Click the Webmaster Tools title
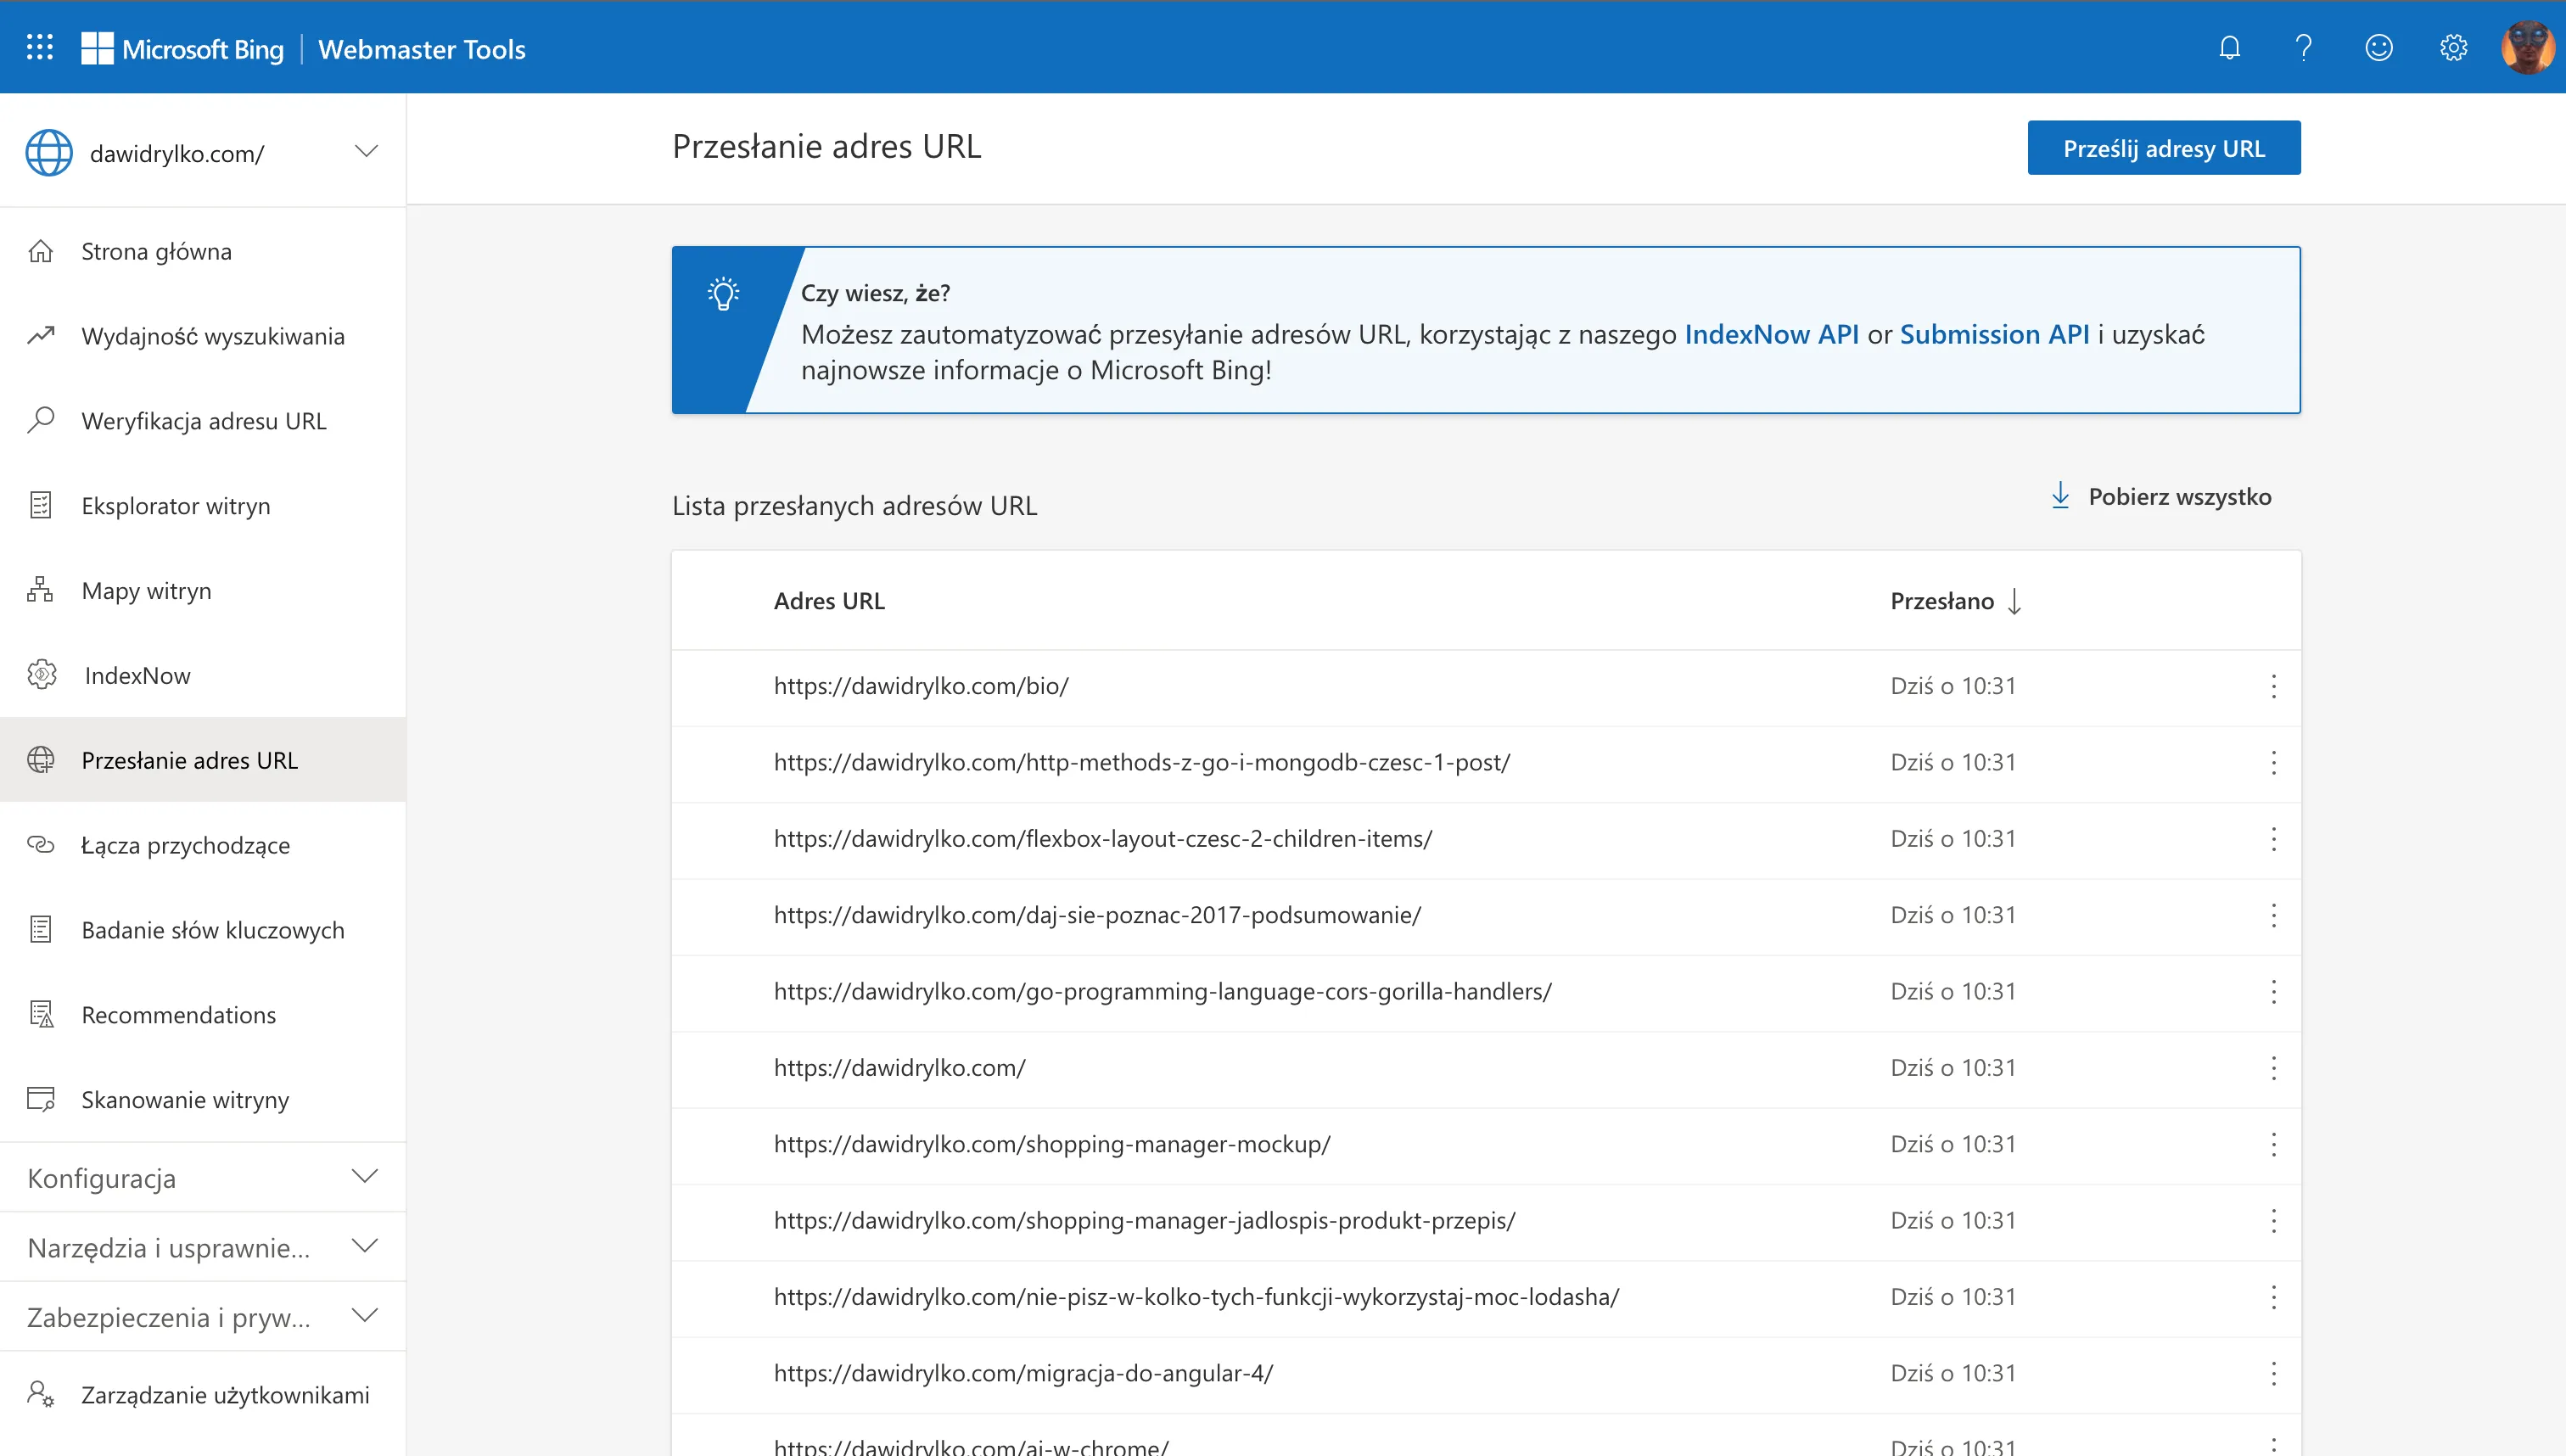Image resolution: width=2566 pixels, height=1456 pixels. (x=422, y=49)
